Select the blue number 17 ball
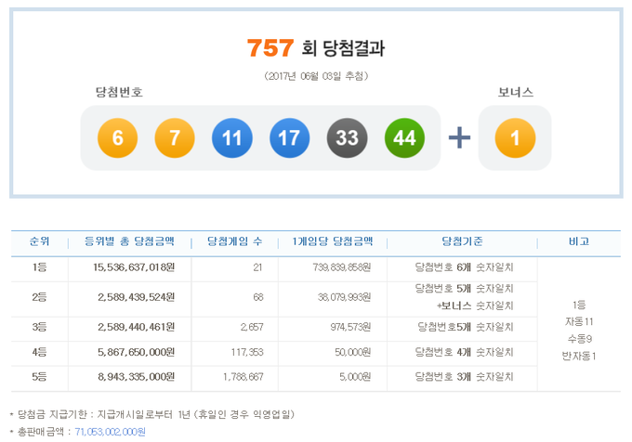This screenshot has height=442, width=632. tap(290, 138)
